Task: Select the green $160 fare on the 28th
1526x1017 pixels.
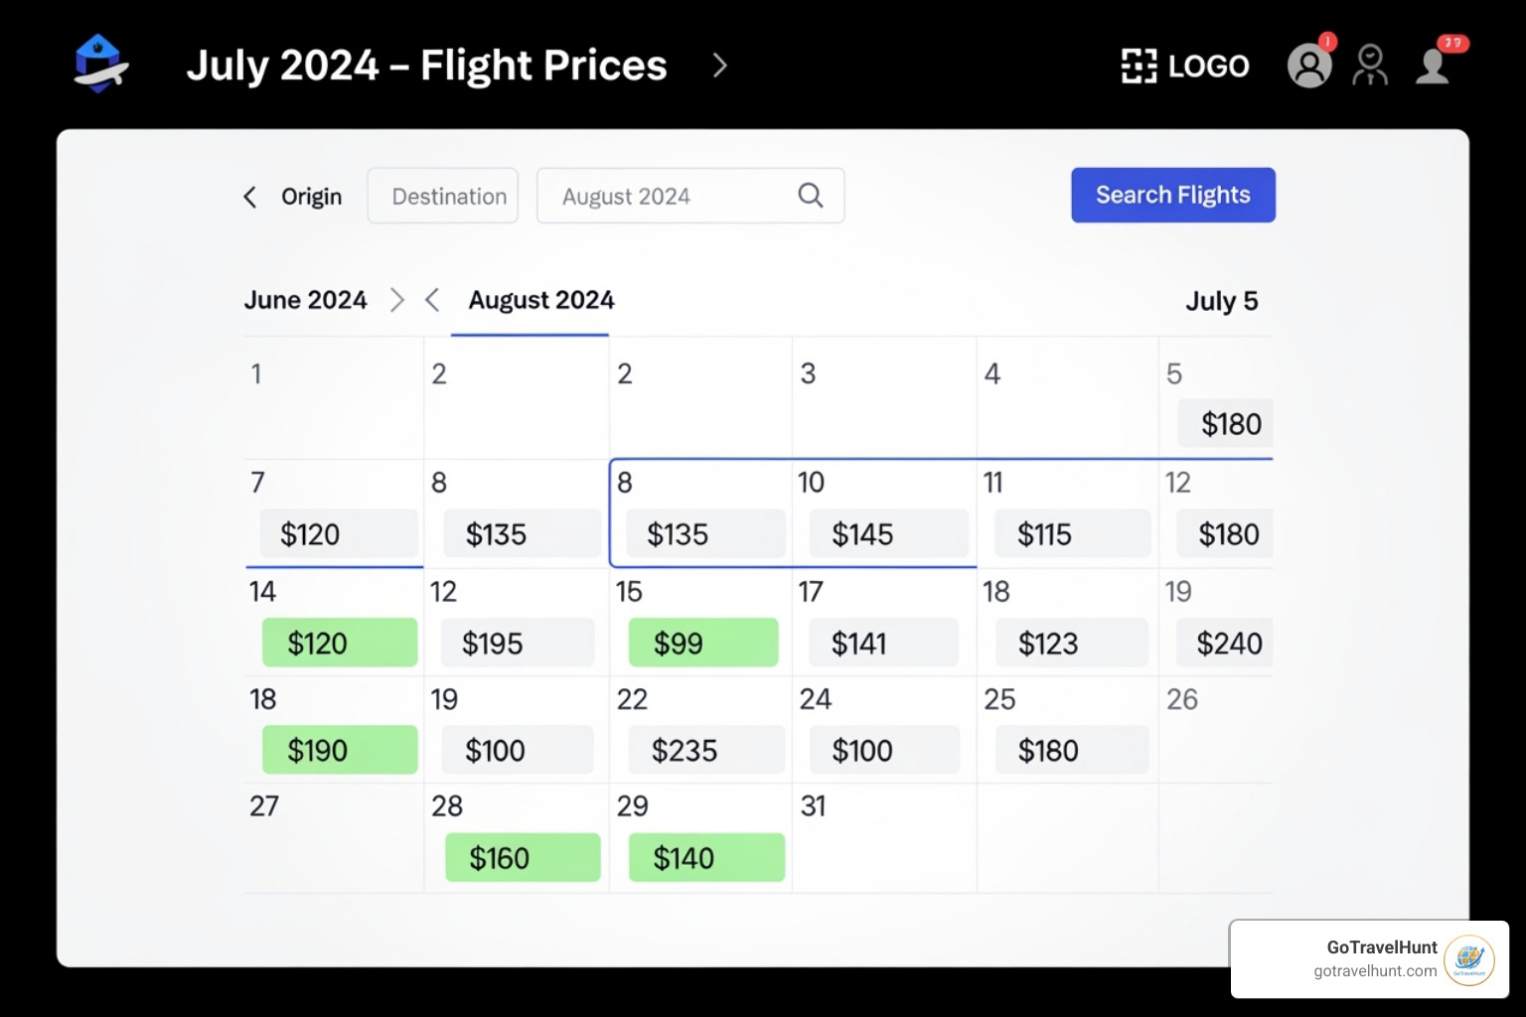Action: pos(523,857)
